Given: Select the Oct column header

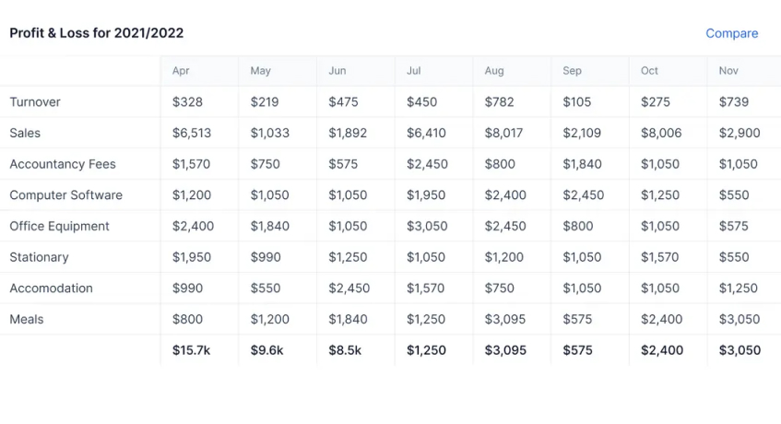Looking at the screenshot, I should click(650, 71).
